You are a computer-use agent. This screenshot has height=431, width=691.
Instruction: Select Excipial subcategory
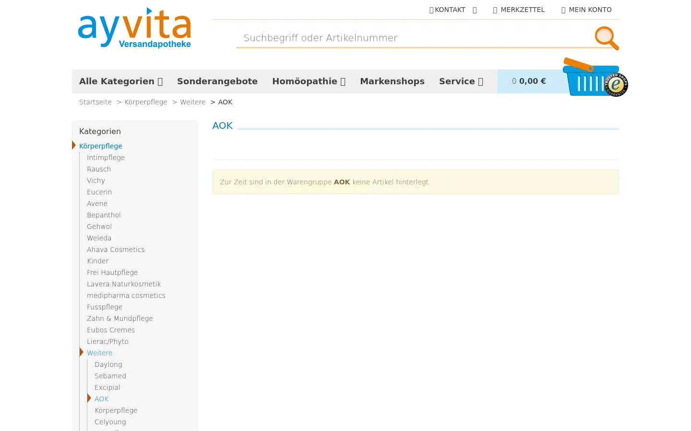107,387
